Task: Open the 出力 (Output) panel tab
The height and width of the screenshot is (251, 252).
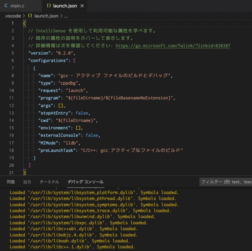Action: [x=27, y=182]
